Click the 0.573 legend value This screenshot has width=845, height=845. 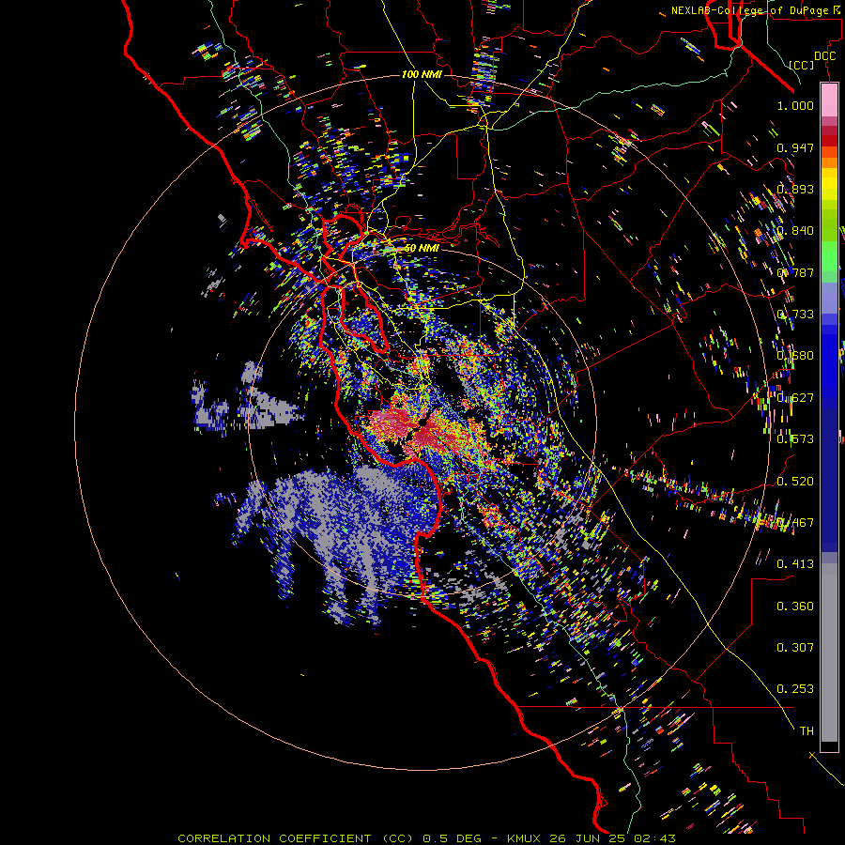point(795,439)
